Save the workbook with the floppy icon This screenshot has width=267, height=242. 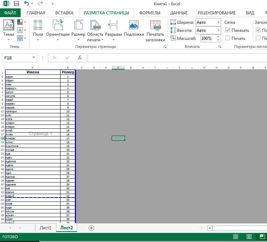tap(16, 3)
